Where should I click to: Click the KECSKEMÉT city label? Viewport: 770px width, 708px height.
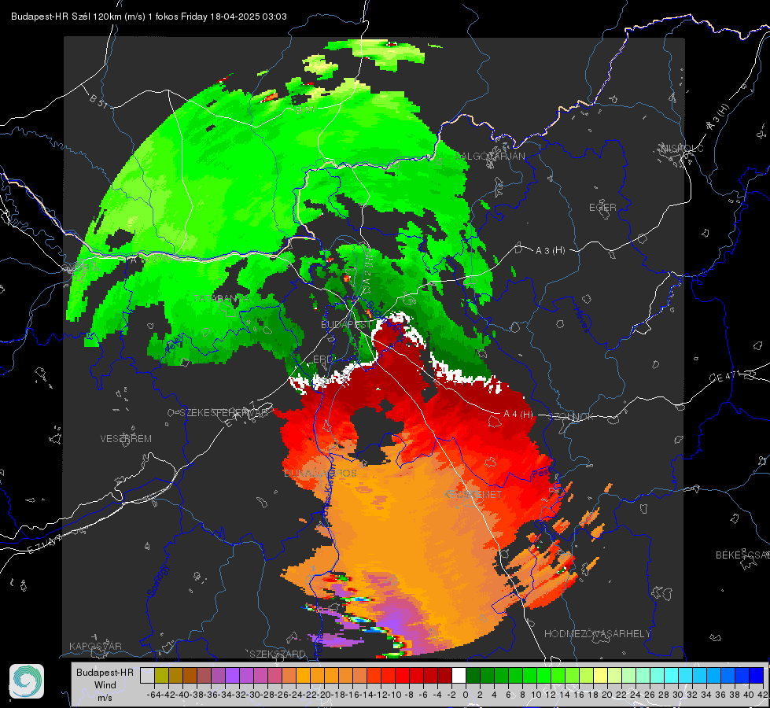[x=473, y=494]
